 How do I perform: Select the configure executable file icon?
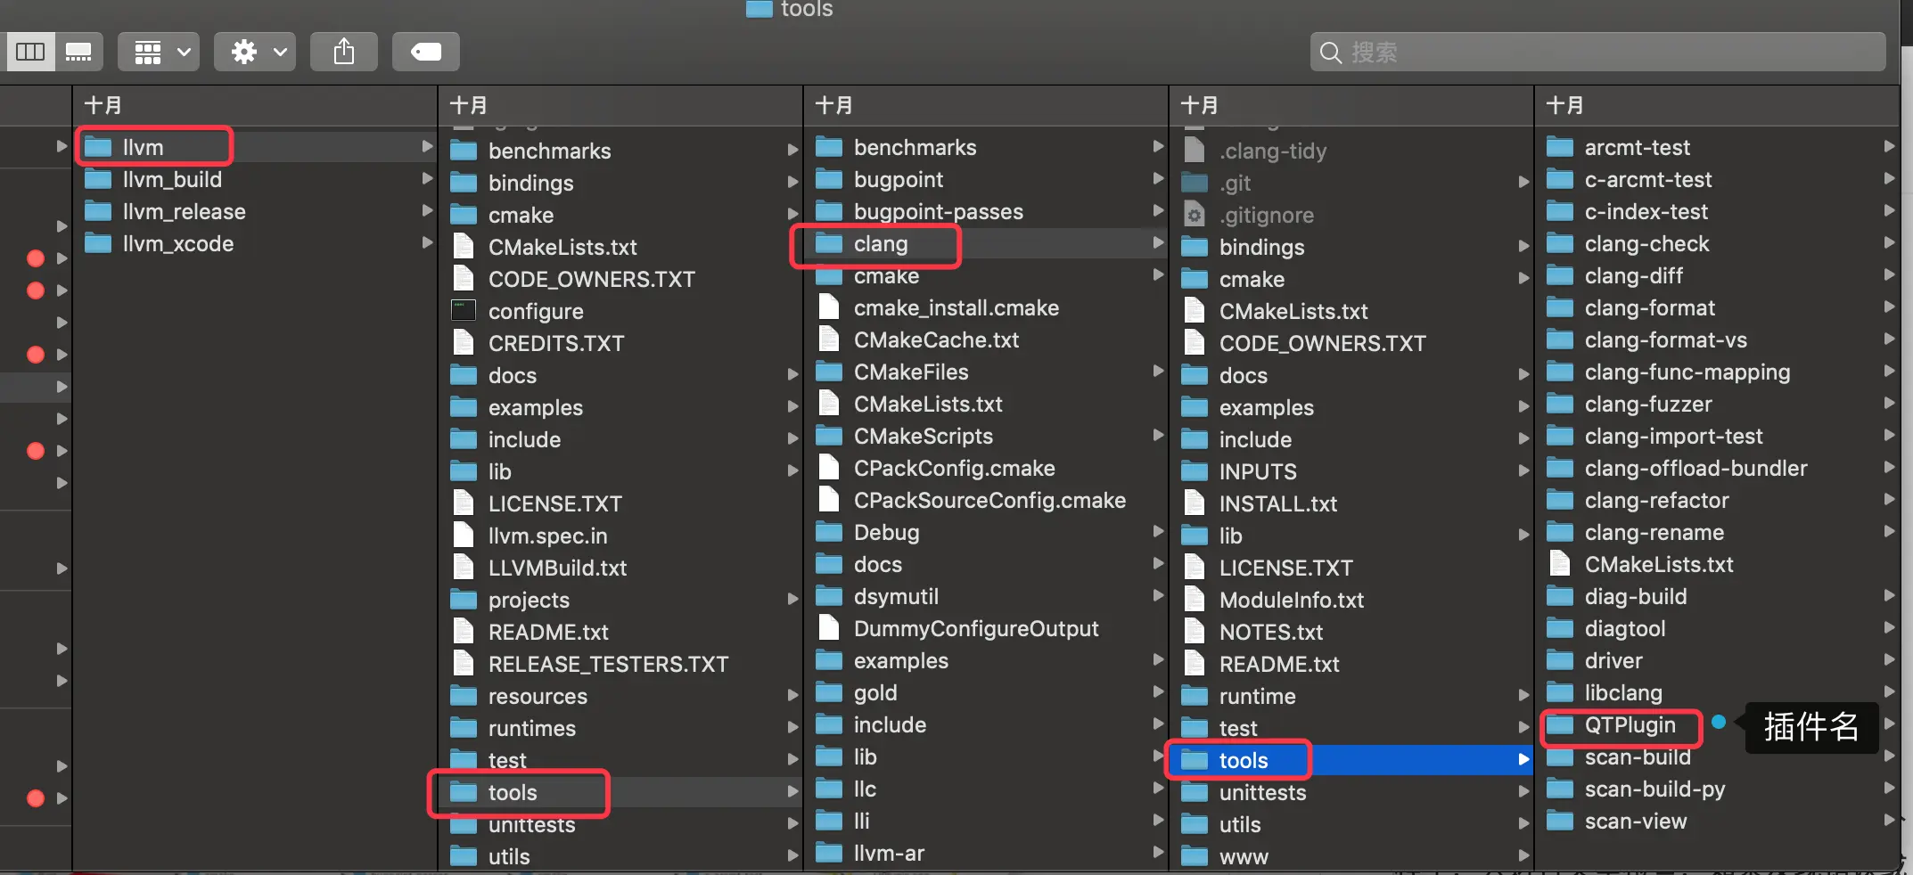(464, 311)
